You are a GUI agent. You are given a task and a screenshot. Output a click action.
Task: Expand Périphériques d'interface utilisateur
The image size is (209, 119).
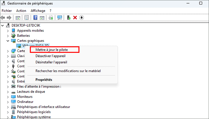[x=8, y=107]
